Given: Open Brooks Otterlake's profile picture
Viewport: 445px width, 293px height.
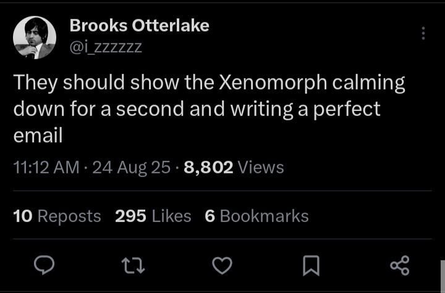Looking at the screenshot, I should click(x=35, y=38).
